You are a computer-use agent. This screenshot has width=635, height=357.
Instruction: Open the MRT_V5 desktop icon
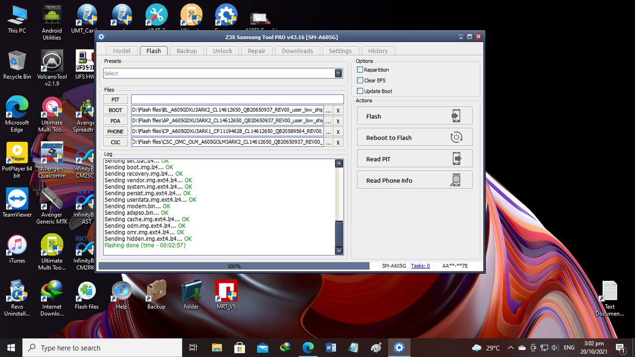(226, 295)
